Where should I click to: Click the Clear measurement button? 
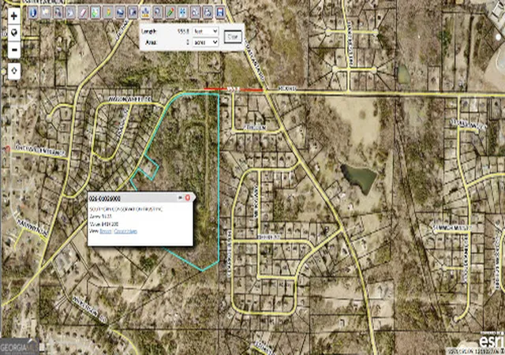point(233,37)
